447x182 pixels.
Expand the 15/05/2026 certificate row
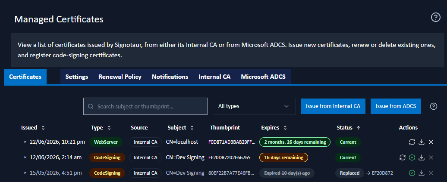(x=25, y=173)
